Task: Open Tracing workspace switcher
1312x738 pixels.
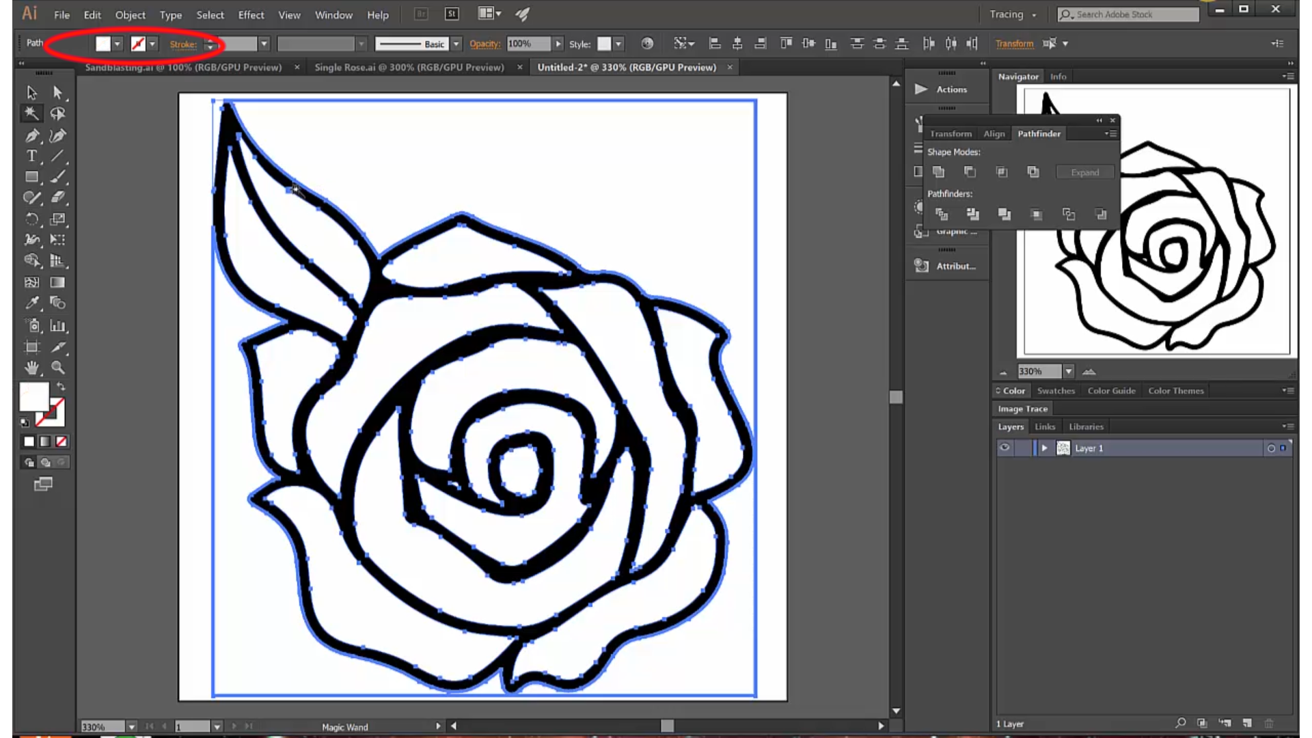Action: coord(1013,14)
